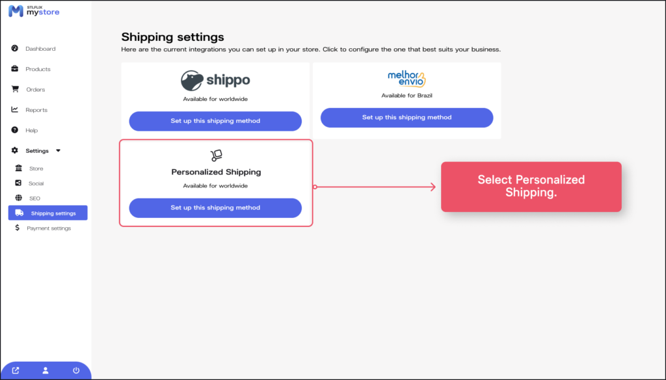The image size is (666, 380).
Task: Click the power logout icon
Action: pyautogui.click(x=76, y=371)
